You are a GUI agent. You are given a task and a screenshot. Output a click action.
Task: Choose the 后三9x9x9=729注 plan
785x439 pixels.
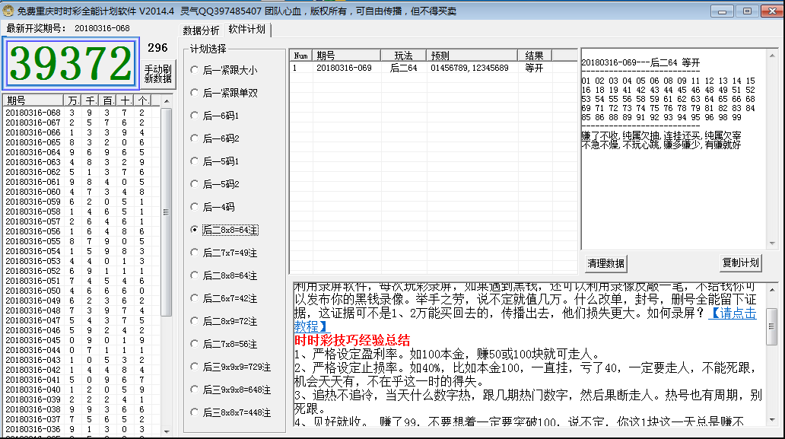coord(194,367)
